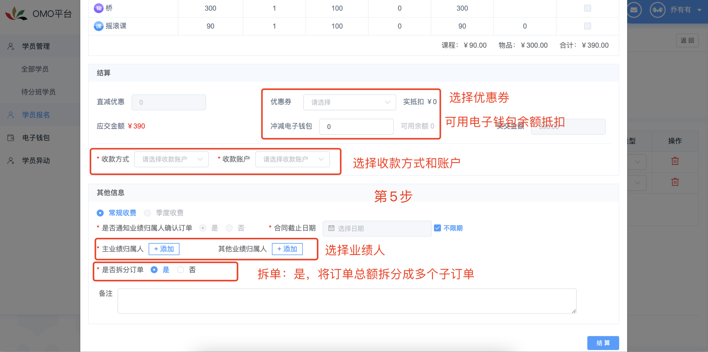Click the 操作 column header in background table
The image size is (708, 352).
click(675, 141)
